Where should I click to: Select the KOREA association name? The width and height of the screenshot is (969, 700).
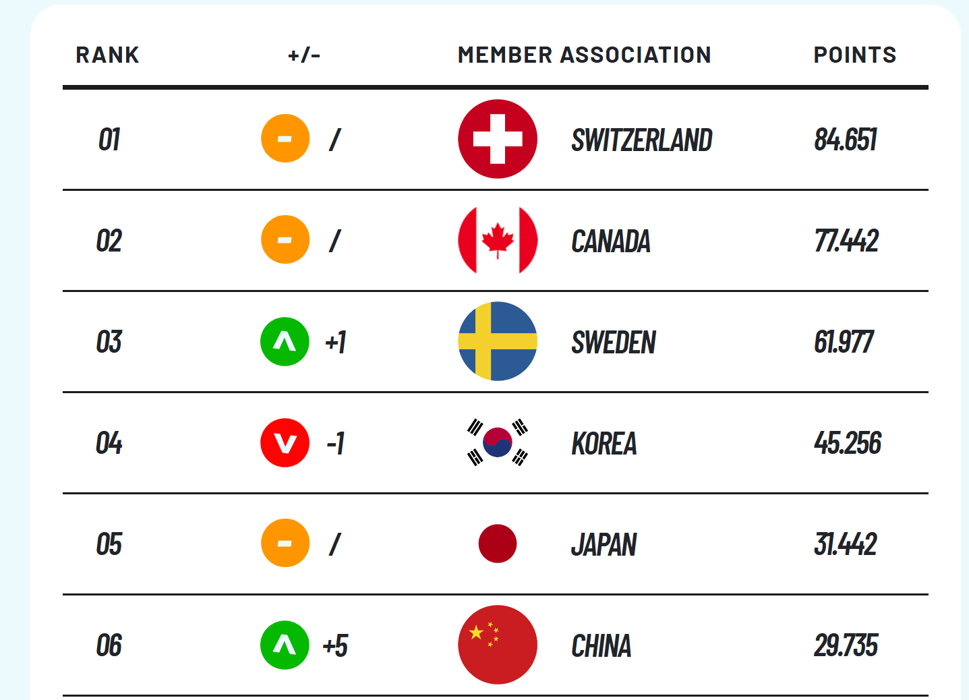tap(604, 444)
